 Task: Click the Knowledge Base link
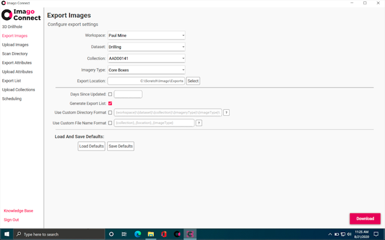pyautogui.click(x=19, y=211)
